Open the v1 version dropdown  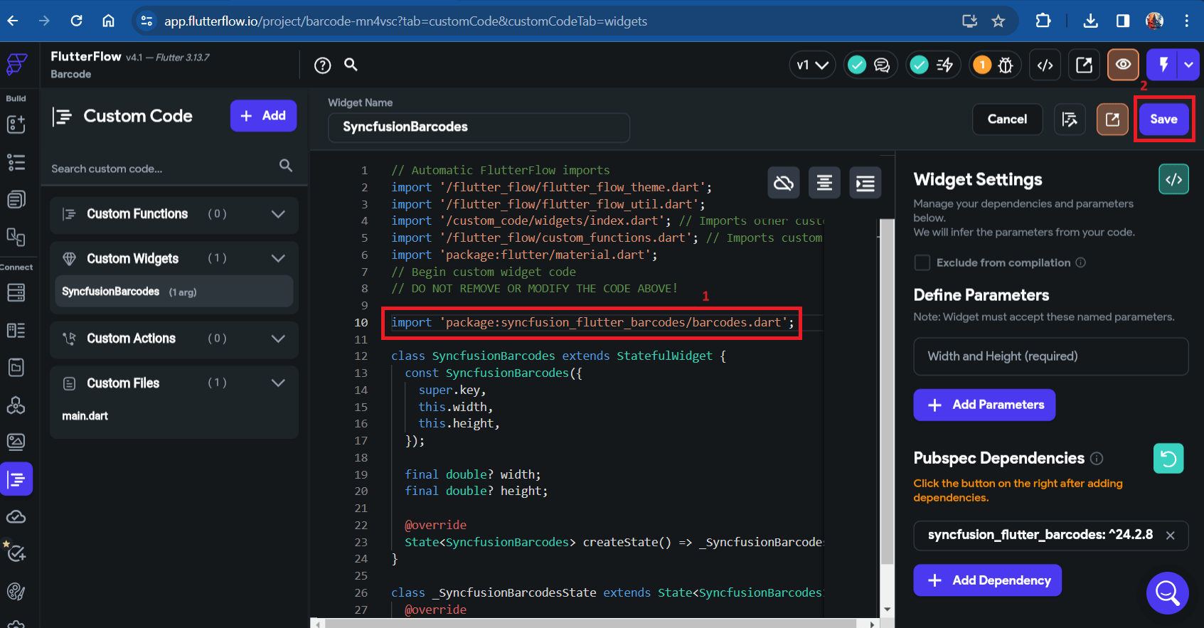tap(812, 65)
